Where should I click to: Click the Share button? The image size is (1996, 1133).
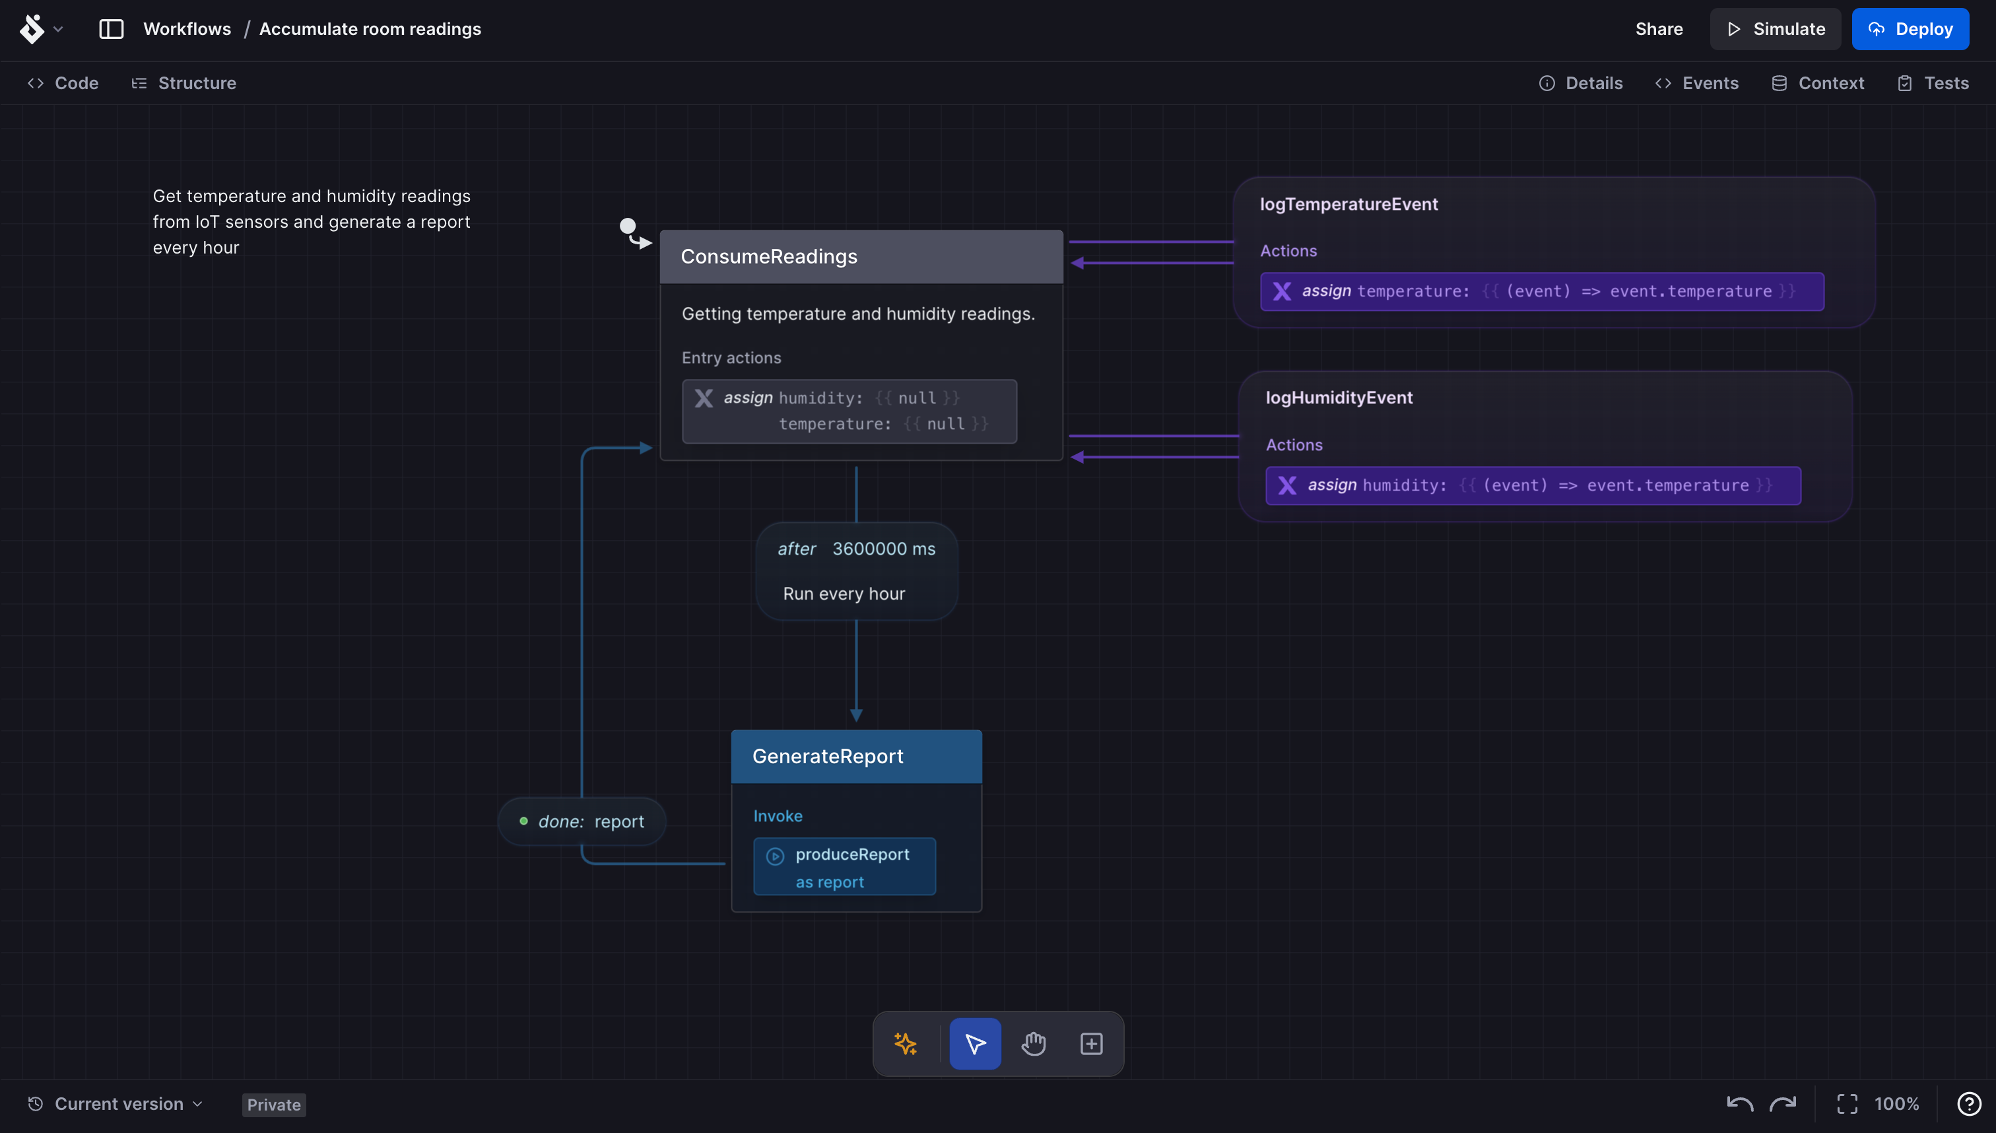click(1659, 29)
